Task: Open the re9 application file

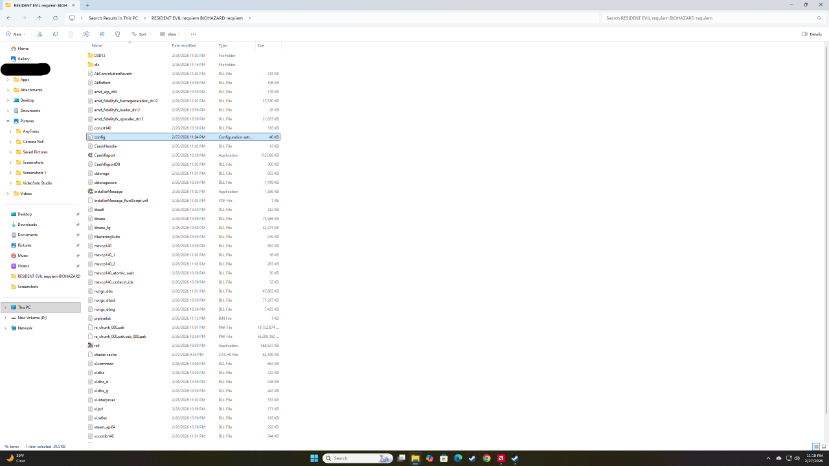Action: (x=97, y=346)
